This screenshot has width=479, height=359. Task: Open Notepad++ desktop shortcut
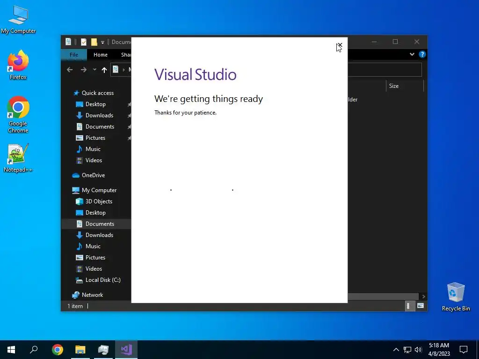coord(18,158)
